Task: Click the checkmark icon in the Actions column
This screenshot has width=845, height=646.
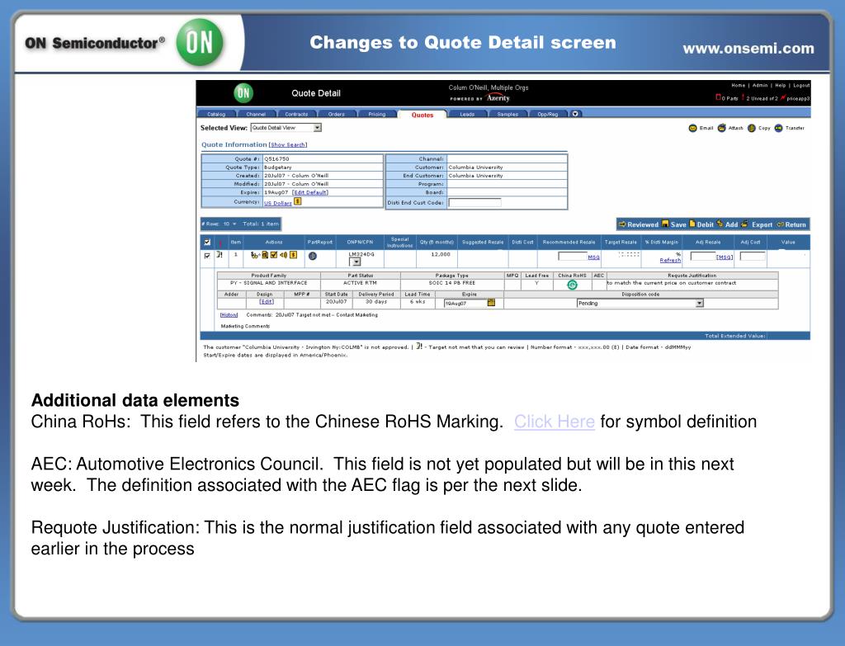Action: (274, 255)
